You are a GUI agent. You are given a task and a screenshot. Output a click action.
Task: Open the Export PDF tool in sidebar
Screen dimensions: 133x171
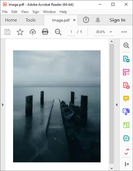click(126, 59)
